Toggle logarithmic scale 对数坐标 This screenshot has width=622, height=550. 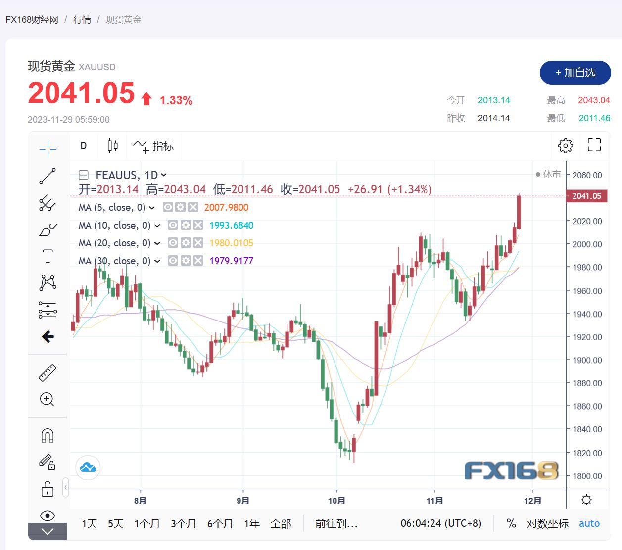click(547, 523)
